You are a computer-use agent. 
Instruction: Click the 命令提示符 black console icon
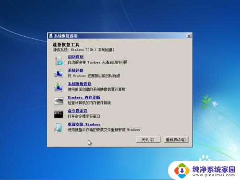[x=59, y=114]
